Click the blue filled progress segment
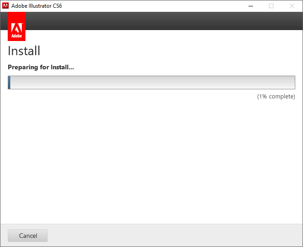Image resolution: width=303 pixels, height=247 pixels. (9, 82)
